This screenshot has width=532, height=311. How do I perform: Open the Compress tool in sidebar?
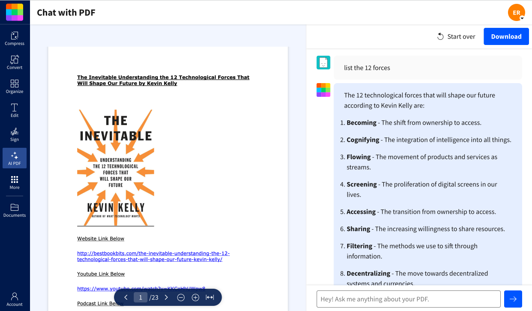pyautogui.click(x=15, y=38)
